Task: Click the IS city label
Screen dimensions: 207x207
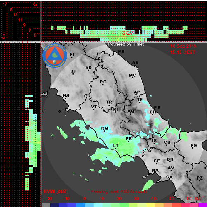Action: [x=154, y=141]
